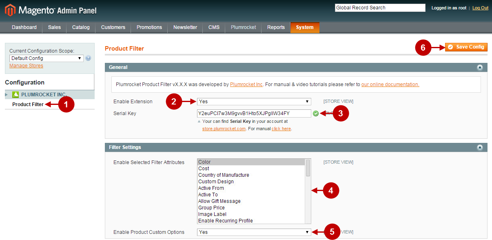Screen dimensions: 492x240
Task: Collapse the Filter Settings section arrow icon
Action: [x=480, y=147]
